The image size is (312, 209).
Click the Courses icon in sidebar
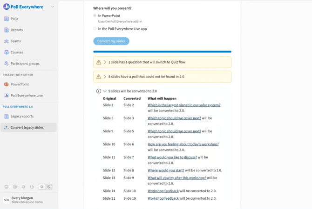[7, 52]
